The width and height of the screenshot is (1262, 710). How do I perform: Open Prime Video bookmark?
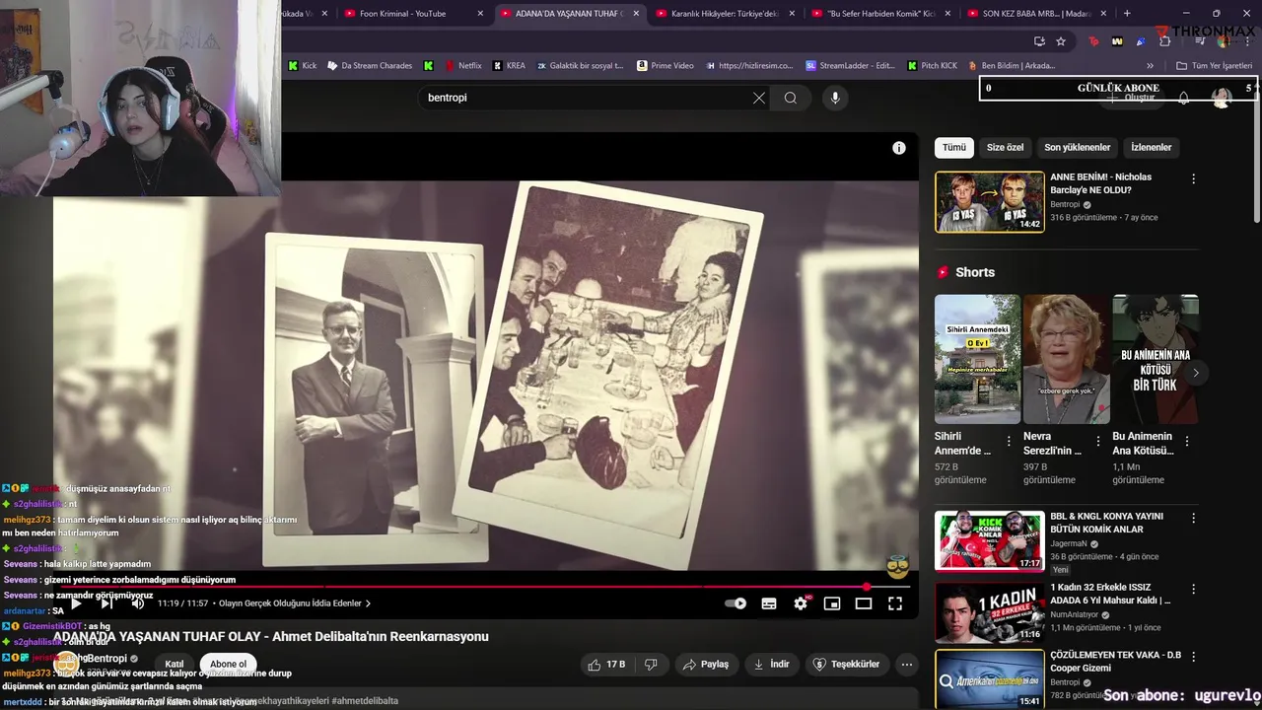[x=666, y=66]
